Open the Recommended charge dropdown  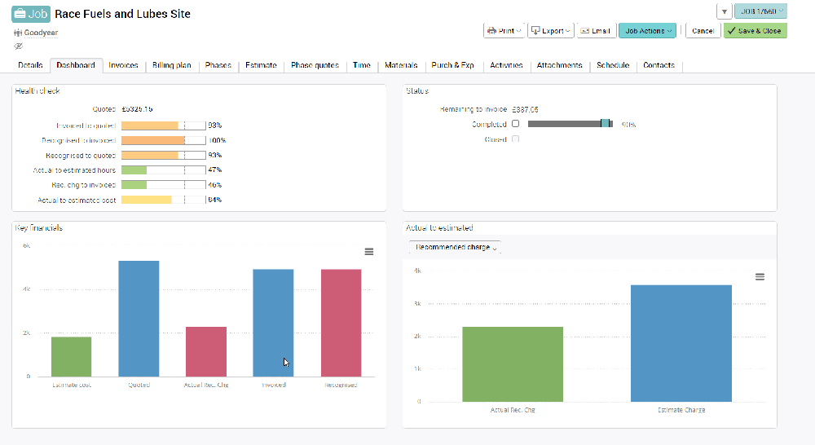click(x=456, y=248)
